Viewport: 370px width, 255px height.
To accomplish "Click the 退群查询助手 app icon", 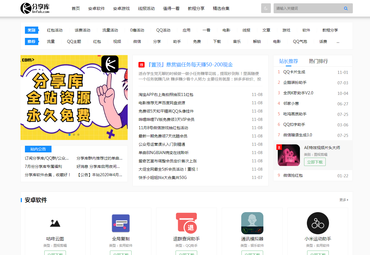I will click(186, 223).
